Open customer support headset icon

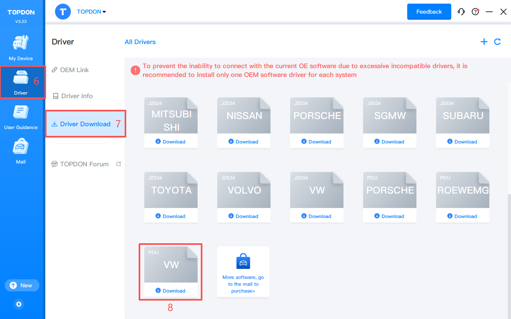pyautogui.click(x=461, y=12)
